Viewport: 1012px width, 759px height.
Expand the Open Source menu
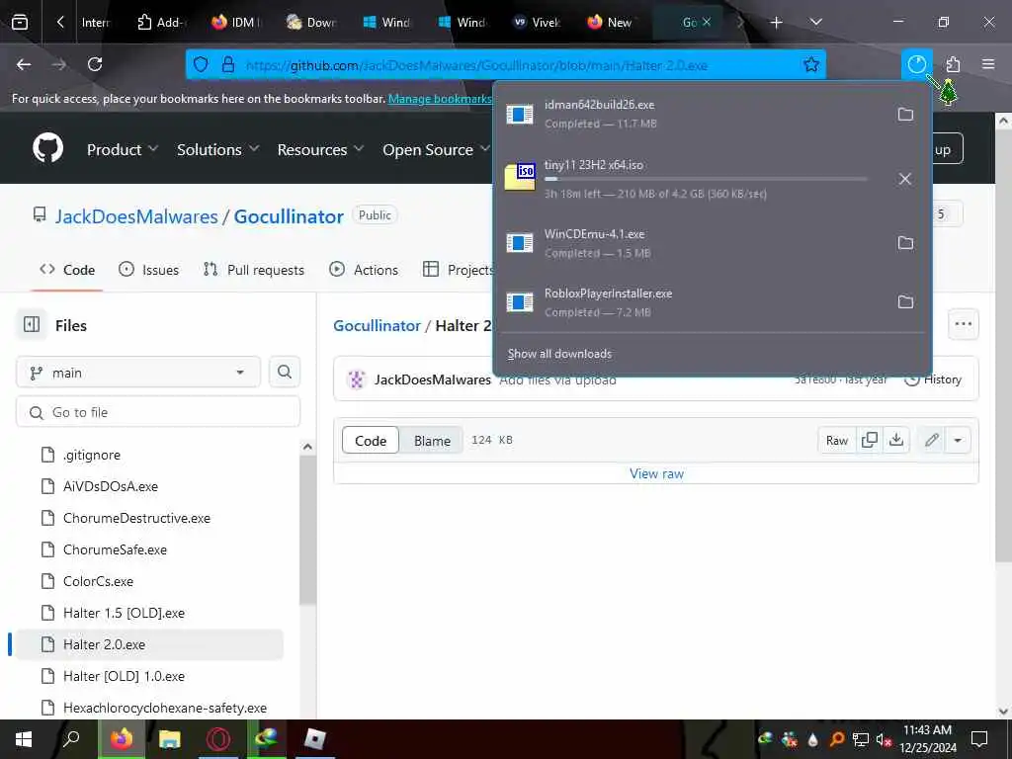point(436,150)
